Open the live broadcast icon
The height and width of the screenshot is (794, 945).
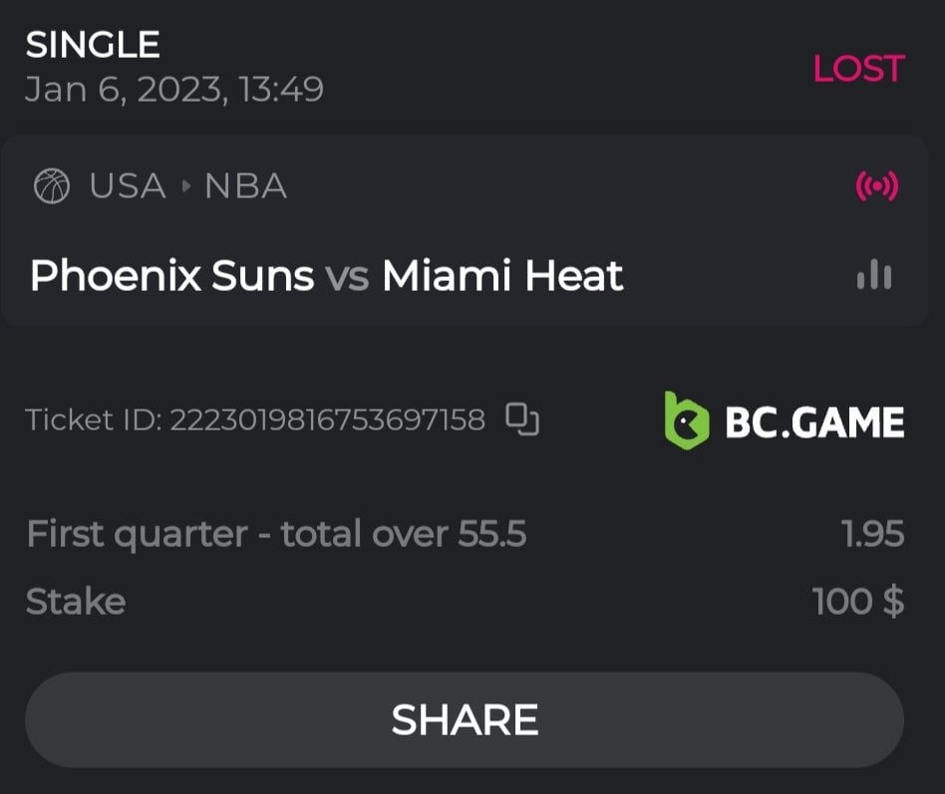pos(877,186)
